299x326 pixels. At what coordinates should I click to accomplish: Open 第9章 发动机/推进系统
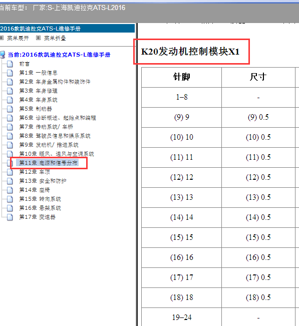point(49,145)
